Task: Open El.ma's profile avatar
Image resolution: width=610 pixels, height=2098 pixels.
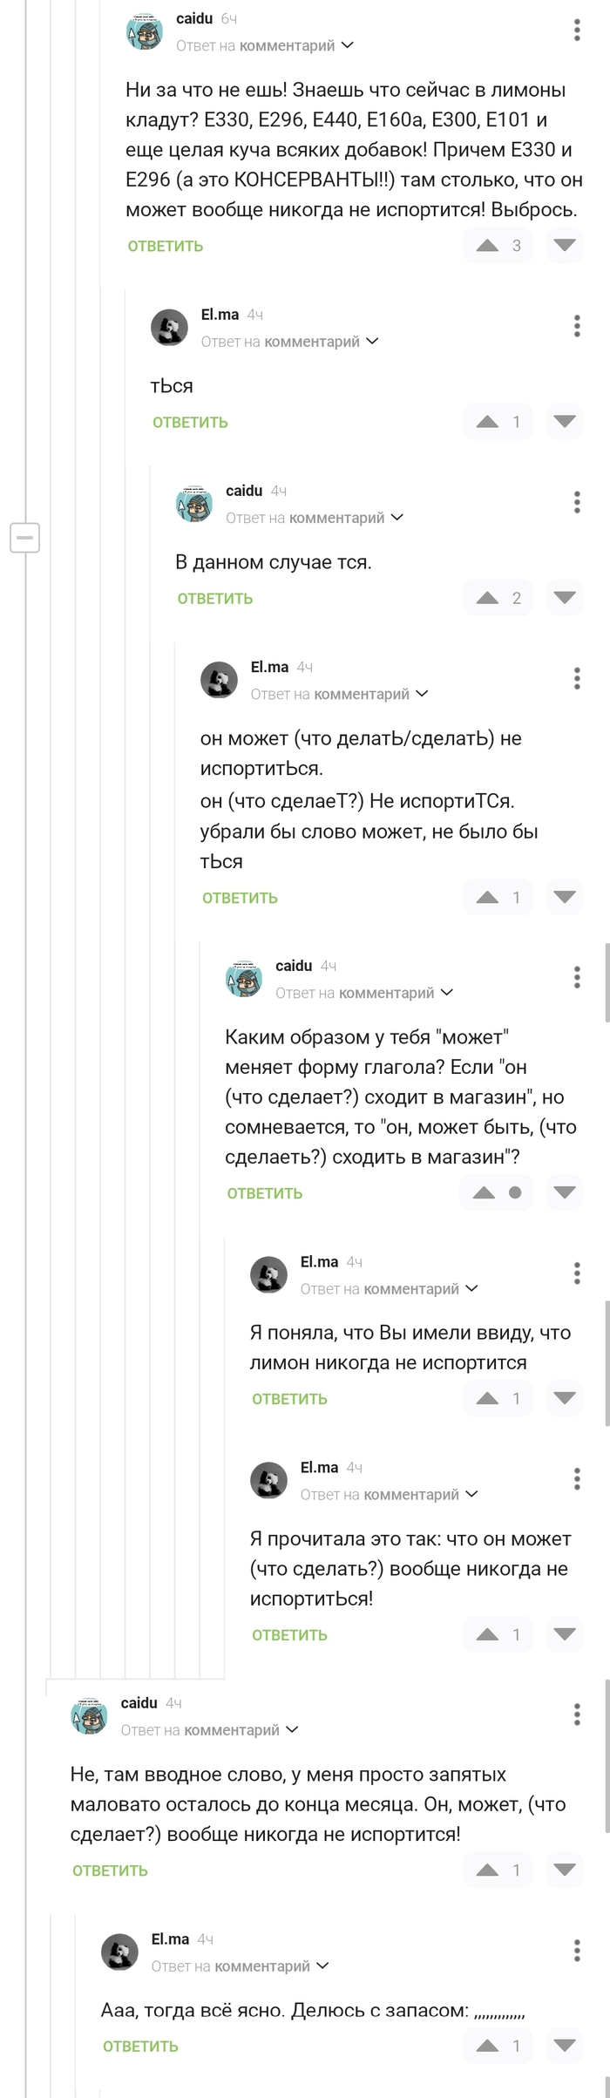Action: [x=170, y=325]
